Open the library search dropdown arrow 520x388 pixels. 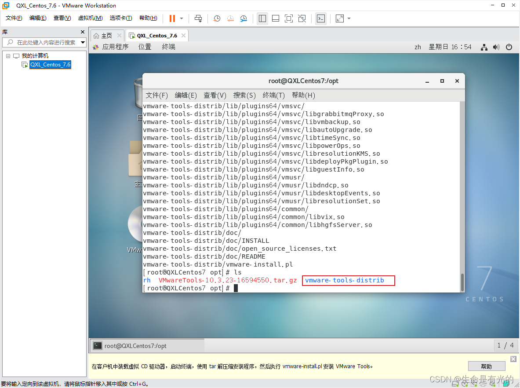83,43
